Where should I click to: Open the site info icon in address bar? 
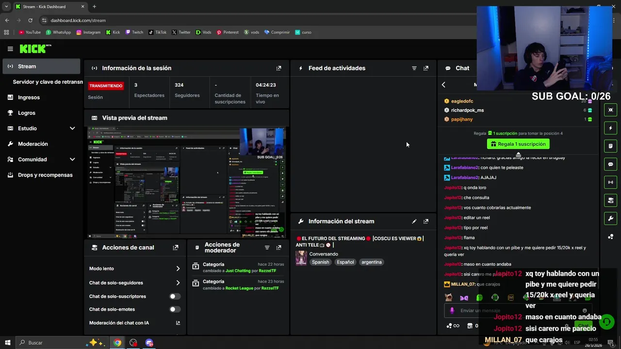(x=44, y=20)
